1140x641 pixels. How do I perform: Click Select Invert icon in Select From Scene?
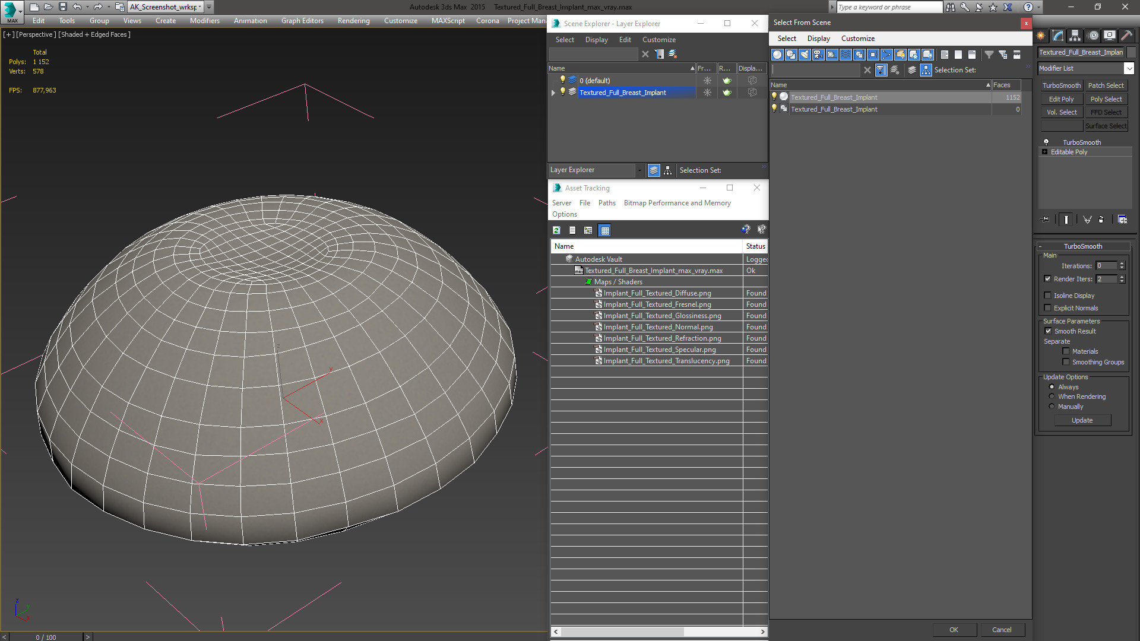[972, 55]
